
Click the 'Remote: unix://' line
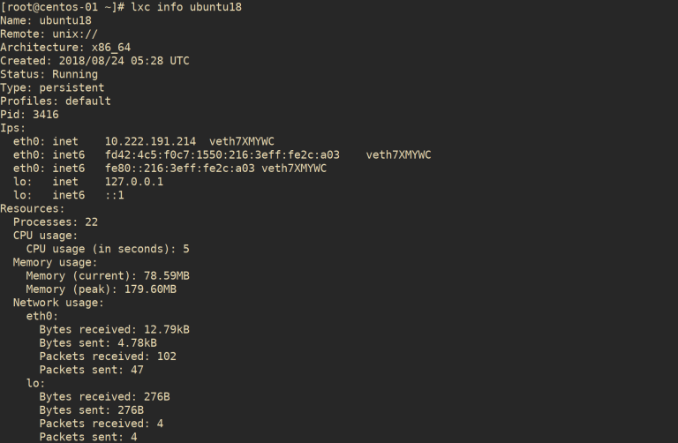pos(49,34)
